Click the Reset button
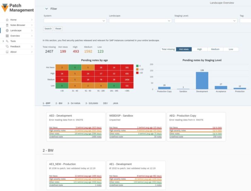251x191 pixels. [x=58, y=29]
